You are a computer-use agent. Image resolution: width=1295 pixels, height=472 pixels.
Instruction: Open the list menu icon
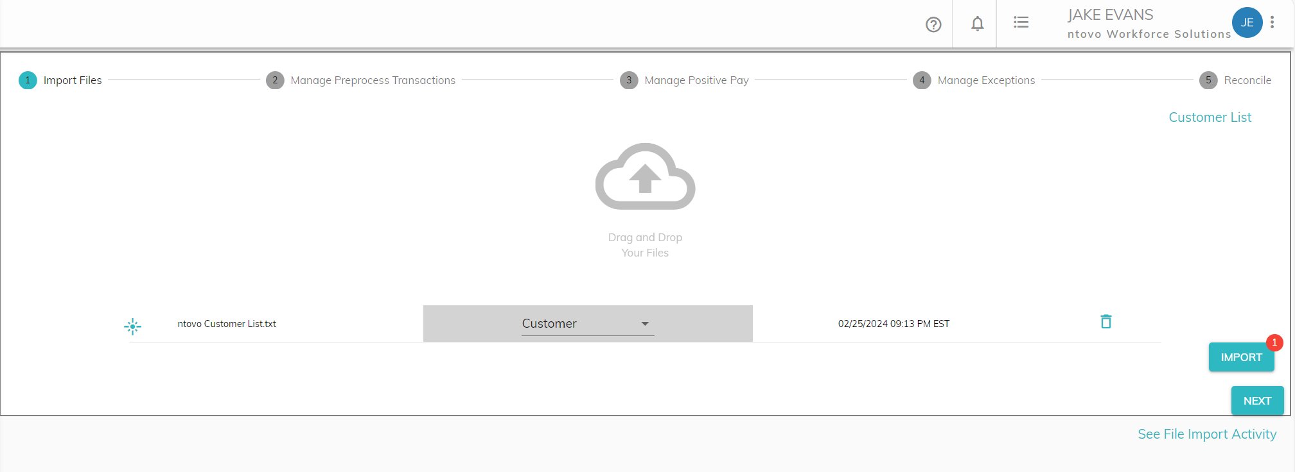(1021, 22)
